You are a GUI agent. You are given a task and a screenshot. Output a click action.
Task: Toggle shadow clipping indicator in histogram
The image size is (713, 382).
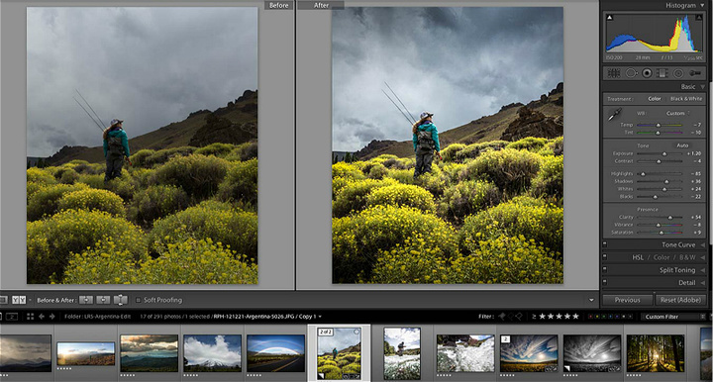(610, 17)
